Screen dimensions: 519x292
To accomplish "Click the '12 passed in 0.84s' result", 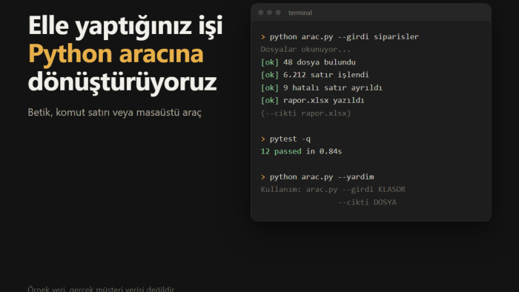I will tap(301, 151).
